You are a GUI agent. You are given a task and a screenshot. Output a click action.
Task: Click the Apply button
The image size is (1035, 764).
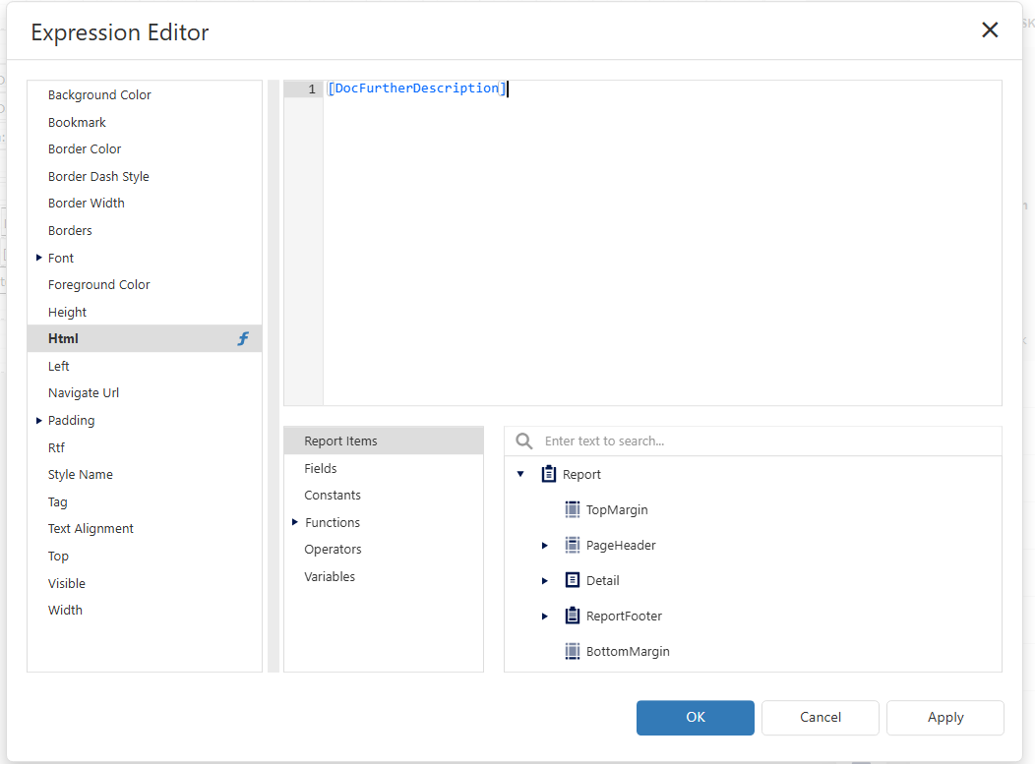944,717
